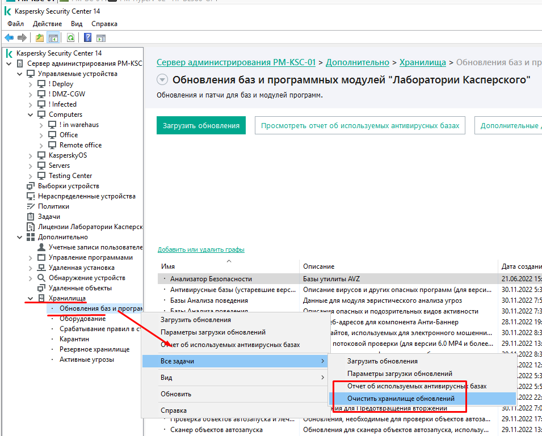
Task: Open the Вид menu in menu bar
Action: point(77,24)
